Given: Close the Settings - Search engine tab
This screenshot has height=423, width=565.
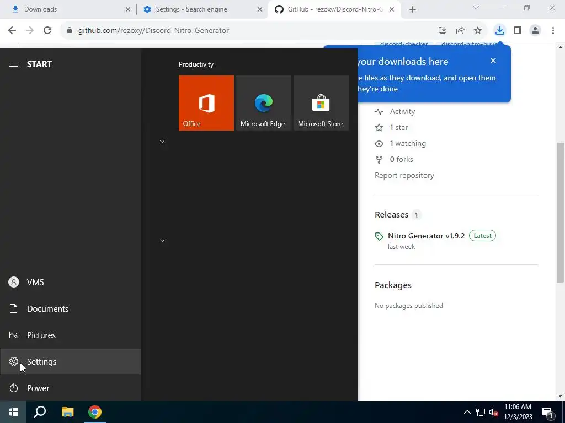Looking at the screenshot, I should pyautogui.click(x=260, y=10).
